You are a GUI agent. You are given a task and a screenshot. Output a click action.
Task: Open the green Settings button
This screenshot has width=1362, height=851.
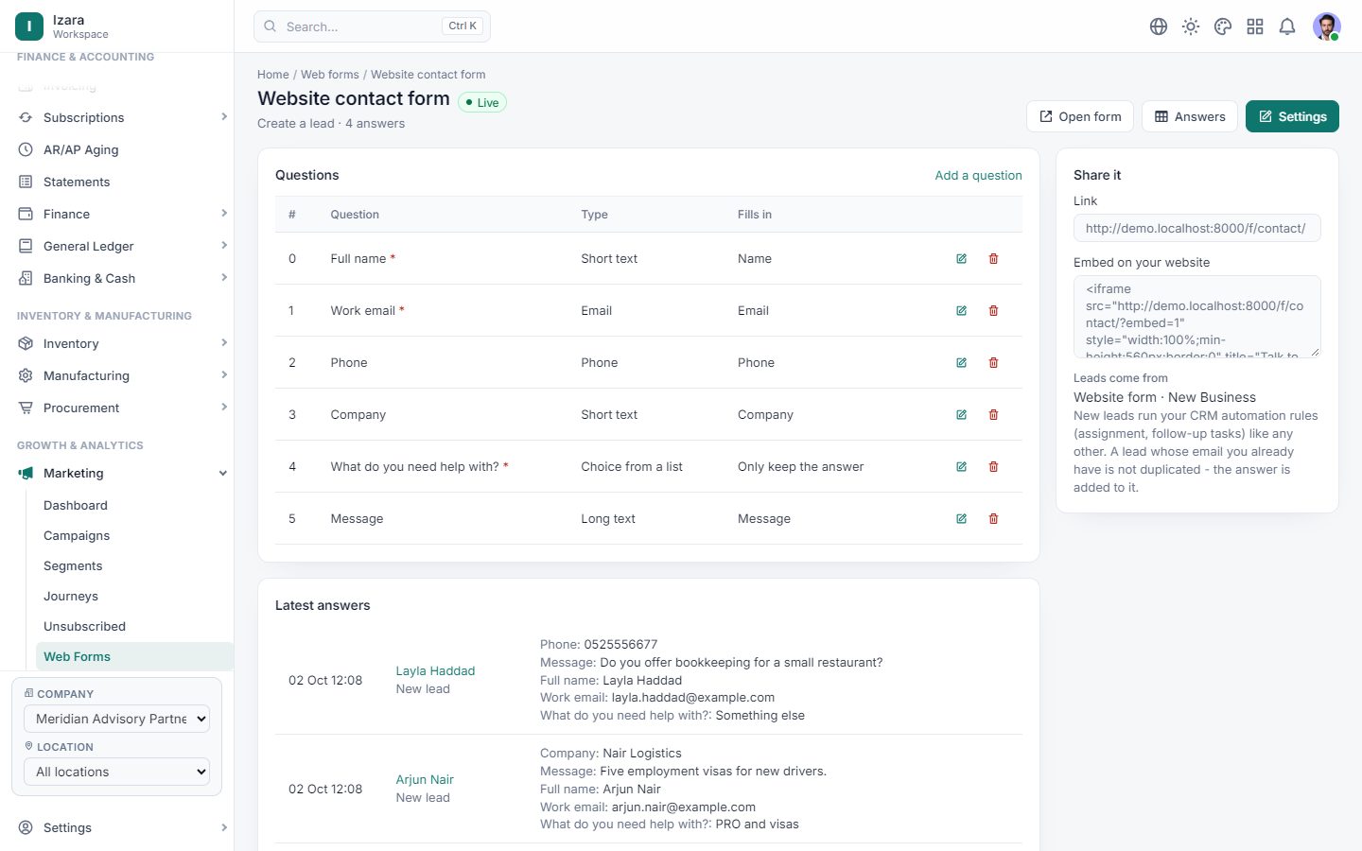[x=1292, y=116]
